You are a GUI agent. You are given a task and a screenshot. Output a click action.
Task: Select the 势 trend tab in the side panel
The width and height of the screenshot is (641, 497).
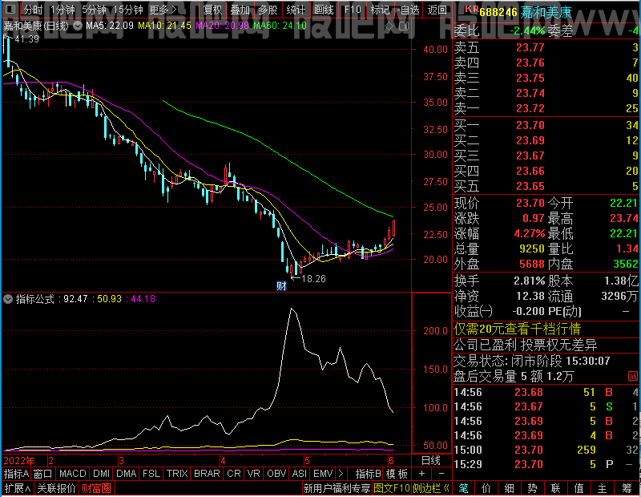(532, 488)
